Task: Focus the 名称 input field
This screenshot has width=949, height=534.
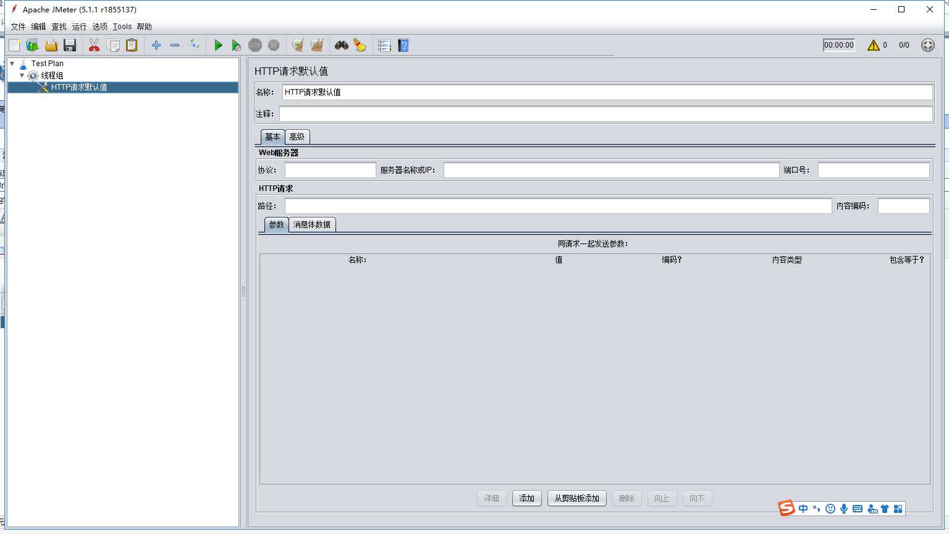Action: click(607, 92)
